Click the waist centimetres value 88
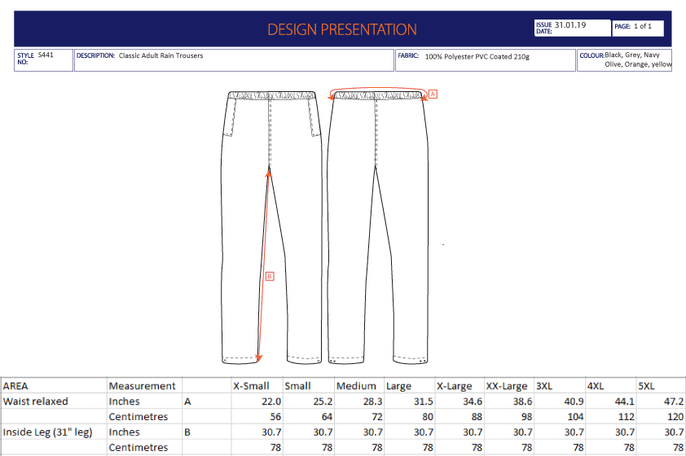686x456 pixels. [x=477, y=417]
